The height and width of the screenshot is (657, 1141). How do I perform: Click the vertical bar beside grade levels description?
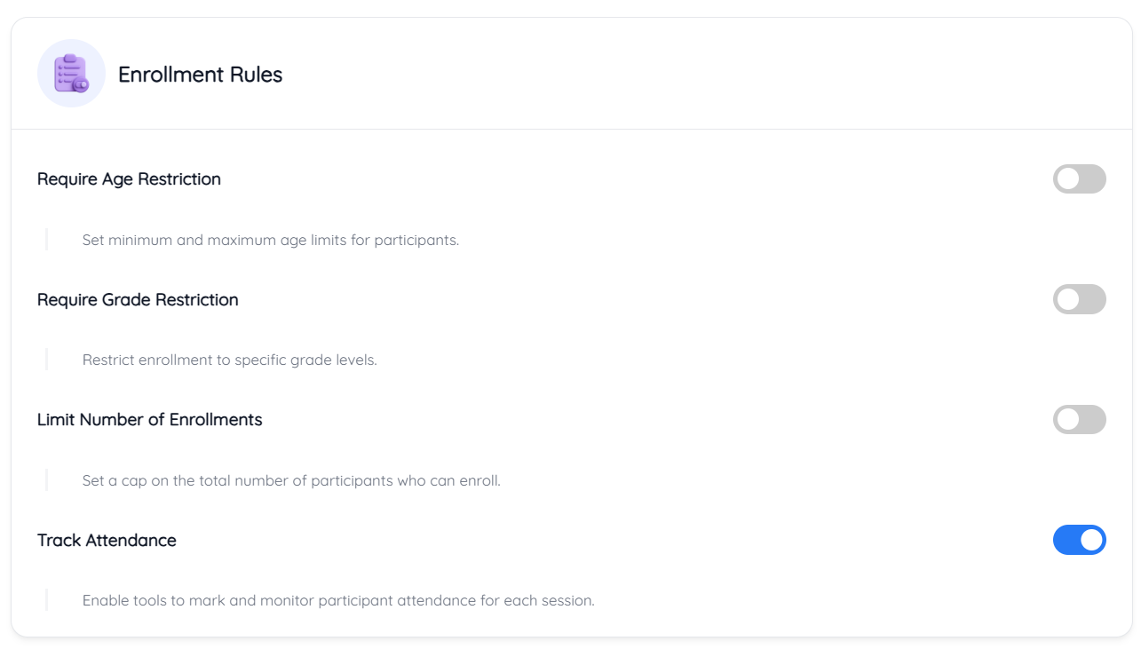(x=46, y=360)
